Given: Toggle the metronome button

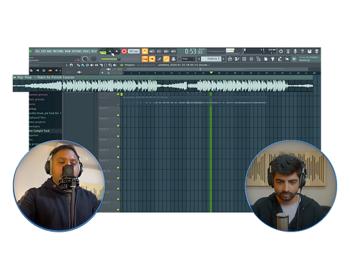Looking at the screenshot, I should point(145,51).
